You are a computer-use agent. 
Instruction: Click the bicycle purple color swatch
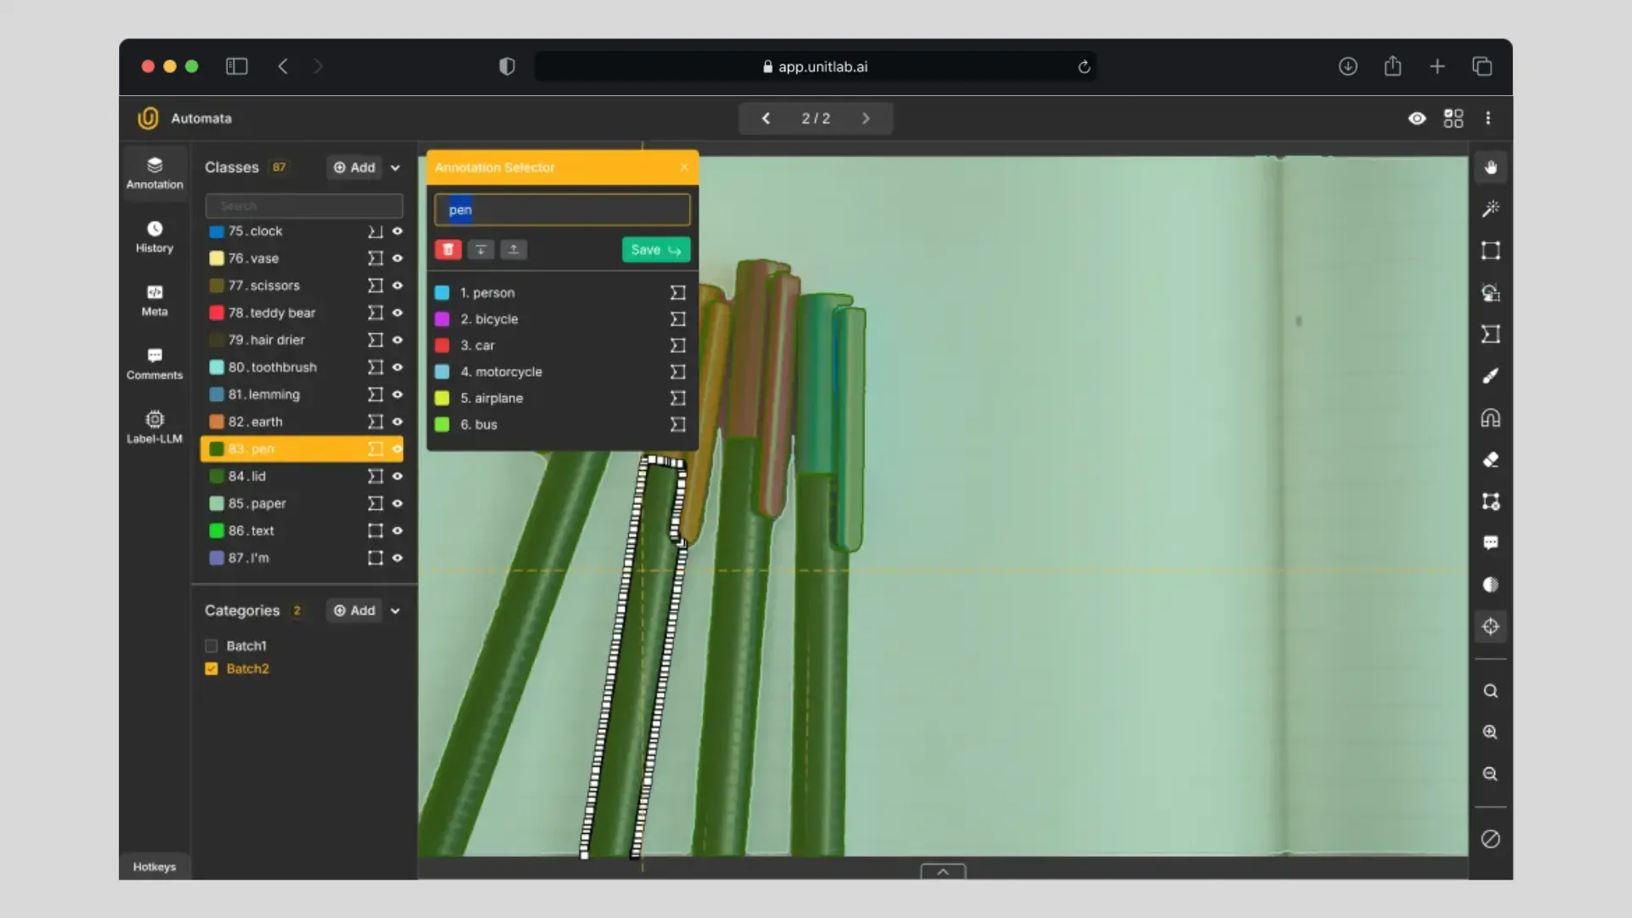442,319
